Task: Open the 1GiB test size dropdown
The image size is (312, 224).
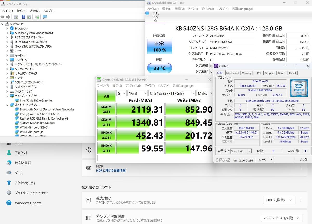Action: 137,93
